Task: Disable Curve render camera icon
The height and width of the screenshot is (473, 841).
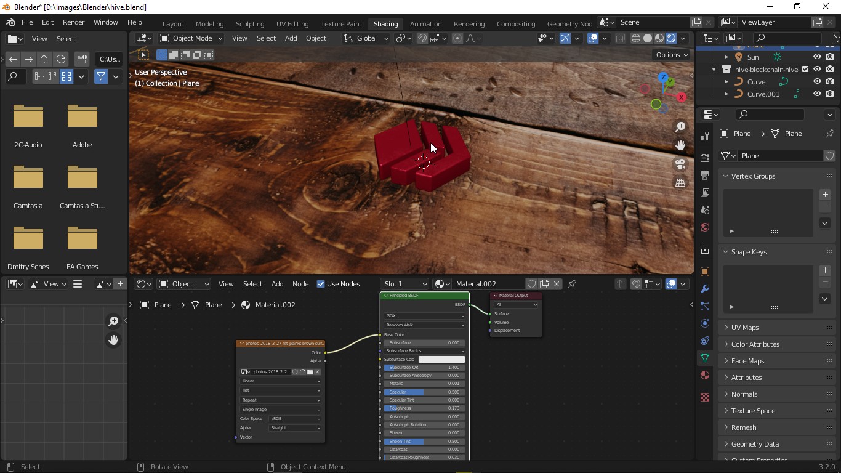Action: pos(830,81)
